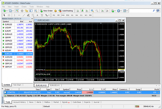Switch to H1 timeframe
Screen dimensions: 162x109
pos(72,15)
